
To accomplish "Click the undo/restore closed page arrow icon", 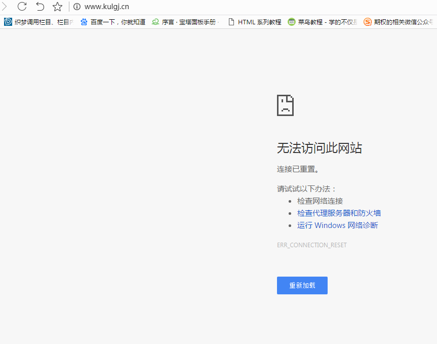I will 40,7.
